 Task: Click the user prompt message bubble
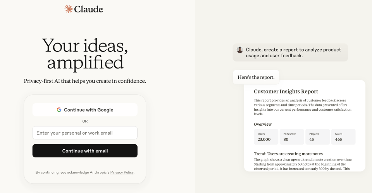click(x=290, y=53)
